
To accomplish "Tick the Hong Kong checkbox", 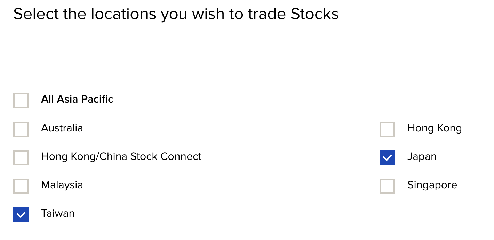I will pos(387,129).
